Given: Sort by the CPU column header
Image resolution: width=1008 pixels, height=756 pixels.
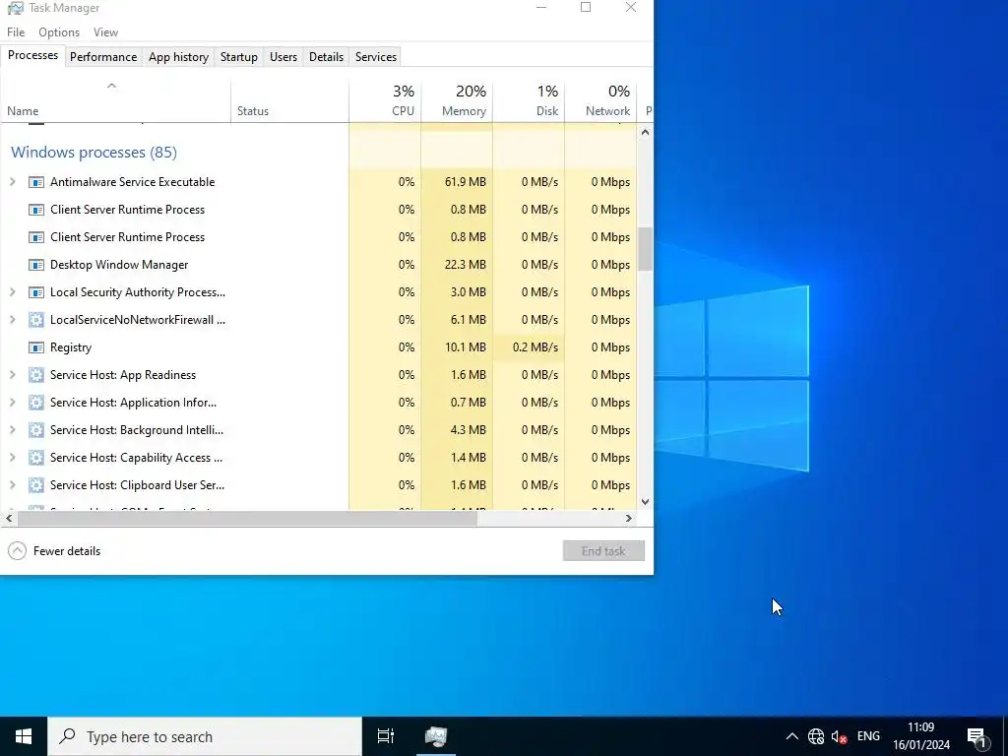Looking at the screenshot, I should pyautogui.click(x=385, y=101).
